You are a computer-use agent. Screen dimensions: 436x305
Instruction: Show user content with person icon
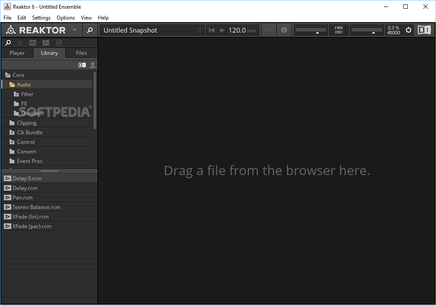[x=93, y=65]
